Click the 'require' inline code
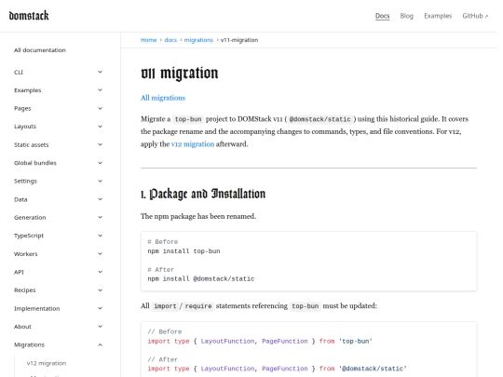Screen dimensions: 503x377 pyautogui.click(x=198, y=306)
